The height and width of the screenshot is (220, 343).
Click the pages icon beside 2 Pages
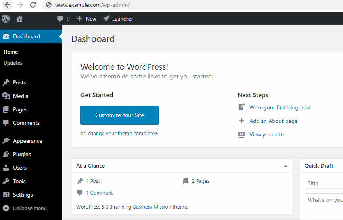(x=186, y=181)
